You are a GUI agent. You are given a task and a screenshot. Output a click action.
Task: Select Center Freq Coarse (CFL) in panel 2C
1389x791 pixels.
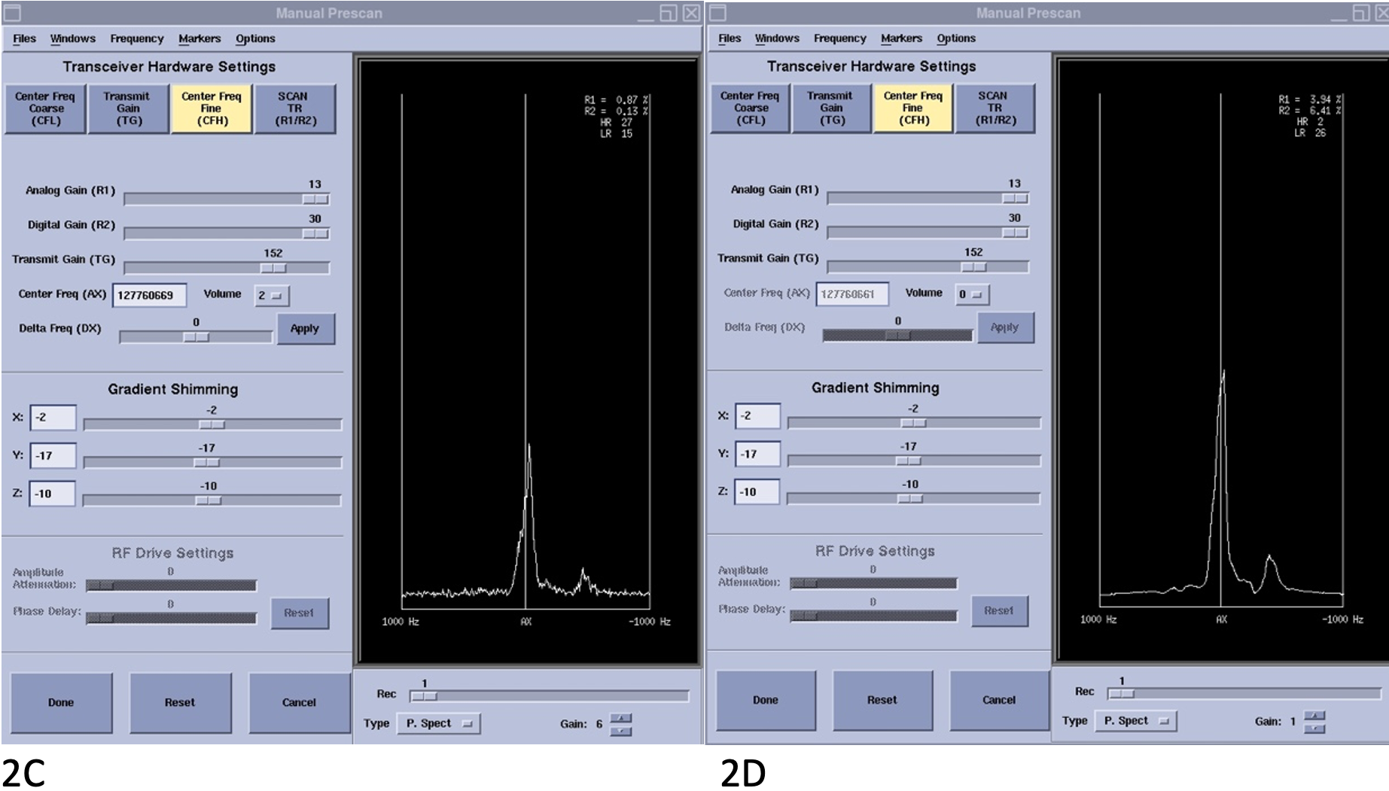click(45, 108)
